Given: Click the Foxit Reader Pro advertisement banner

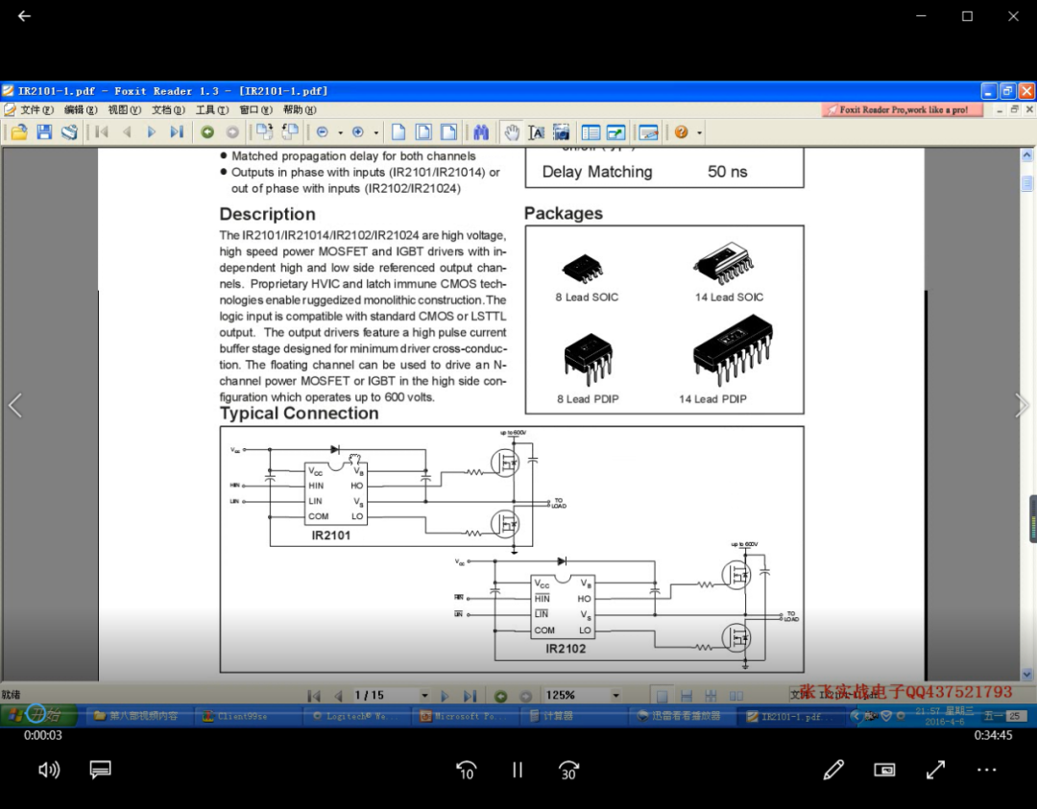Looking at the screenshot, I should click(901, 109).
